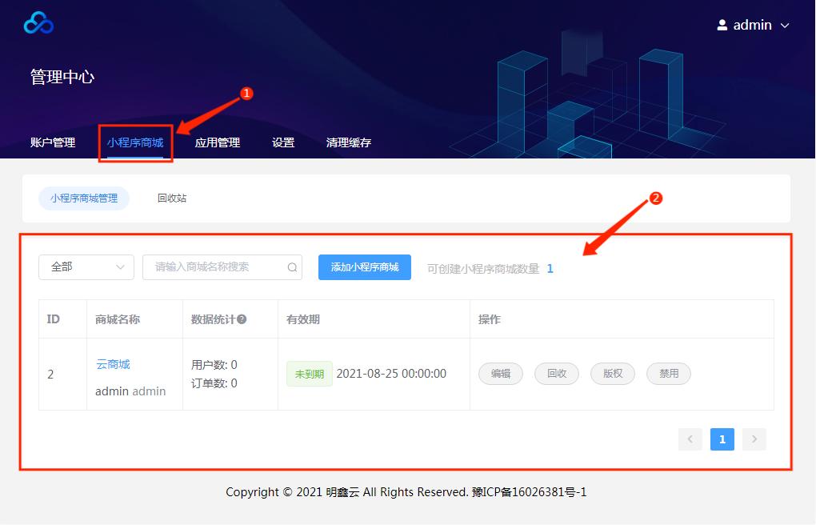Viewport: 816px width, 525px height.
Task: Switch to the 小程序商城 tab
Action: (x=135, y=142)
